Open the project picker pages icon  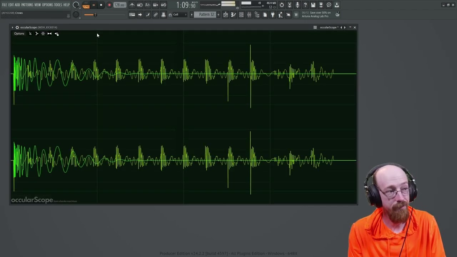tap(265, 15)
